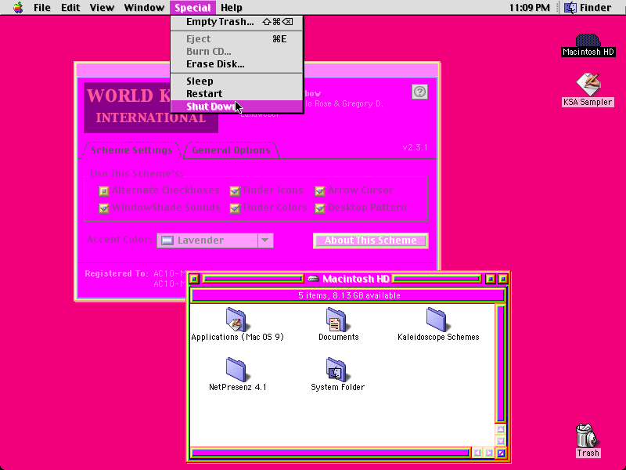Select the Trash icon on the desktop
Viewport: 626px width, 470px height.
click(588, 436)
